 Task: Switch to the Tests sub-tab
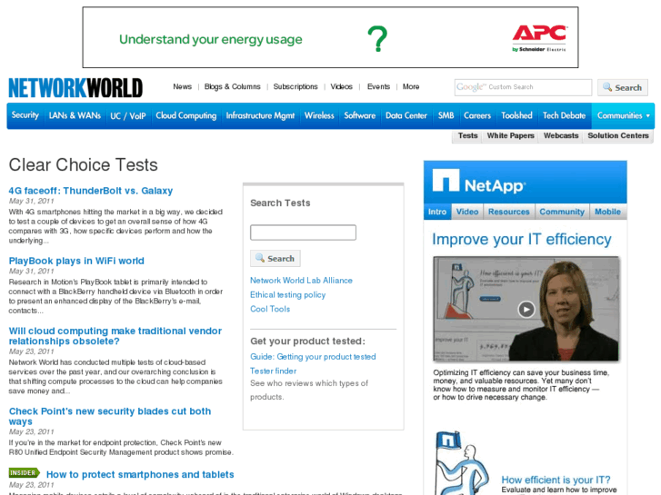point(467,135)
